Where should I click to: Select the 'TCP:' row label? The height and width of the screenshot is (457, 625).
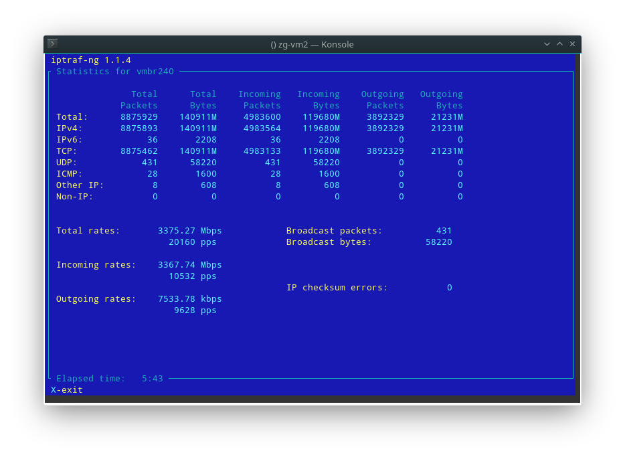tap(66, 151)
